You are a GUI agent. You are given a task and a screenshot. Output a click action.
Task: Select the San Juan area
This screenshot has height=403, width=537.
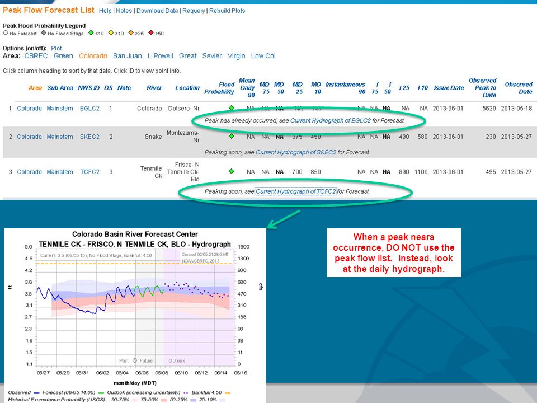click(128, 56)
